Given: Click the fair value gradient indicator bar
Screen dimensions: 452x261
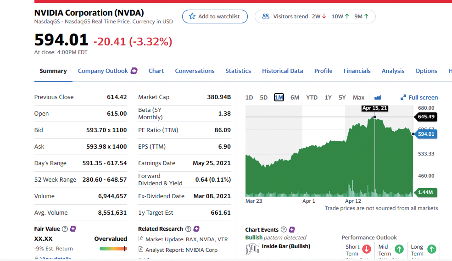Looking at the screenshot, I should pos(113,248).
